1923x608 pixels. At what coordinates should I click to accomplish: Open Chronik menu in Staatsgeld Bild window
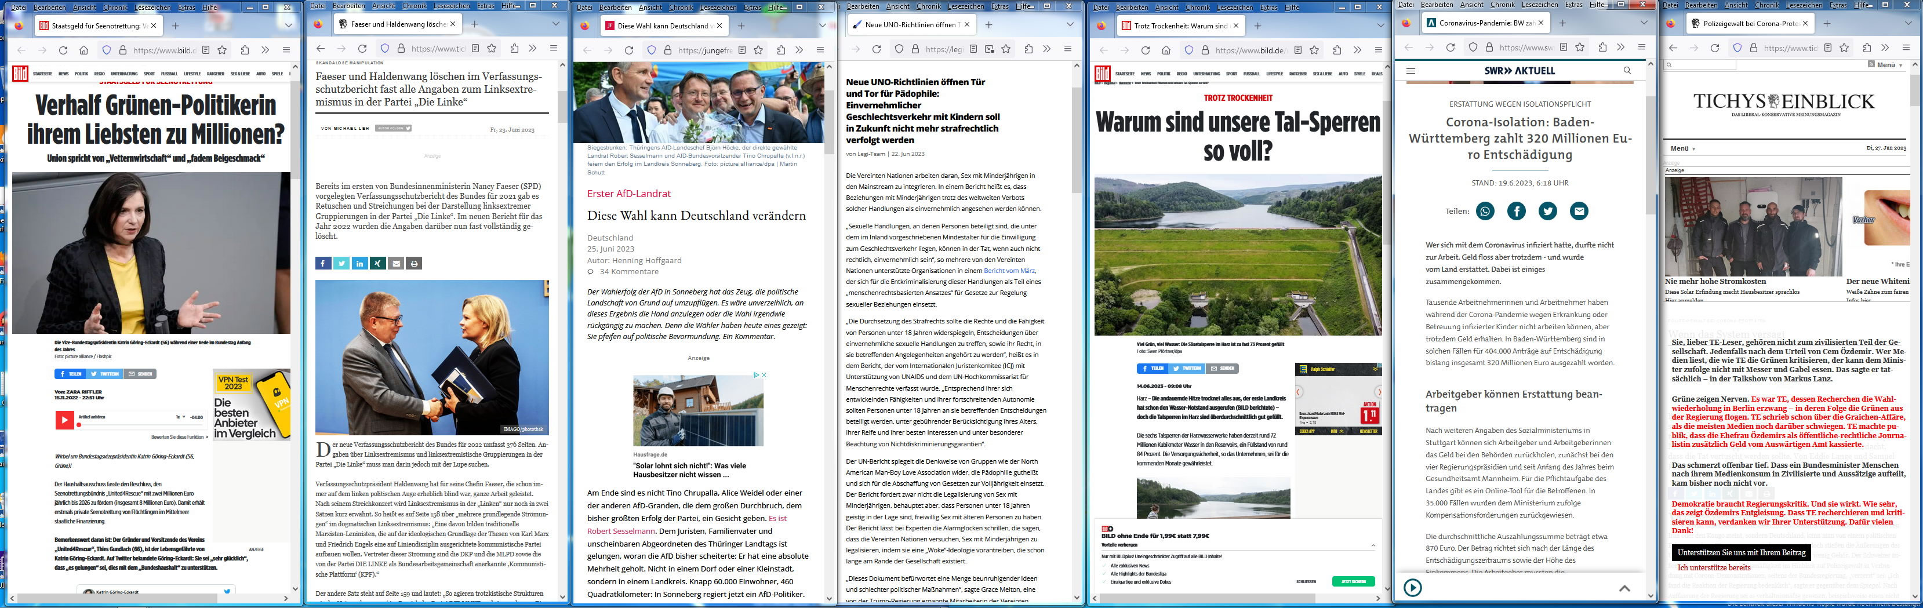tap(116, 8)
